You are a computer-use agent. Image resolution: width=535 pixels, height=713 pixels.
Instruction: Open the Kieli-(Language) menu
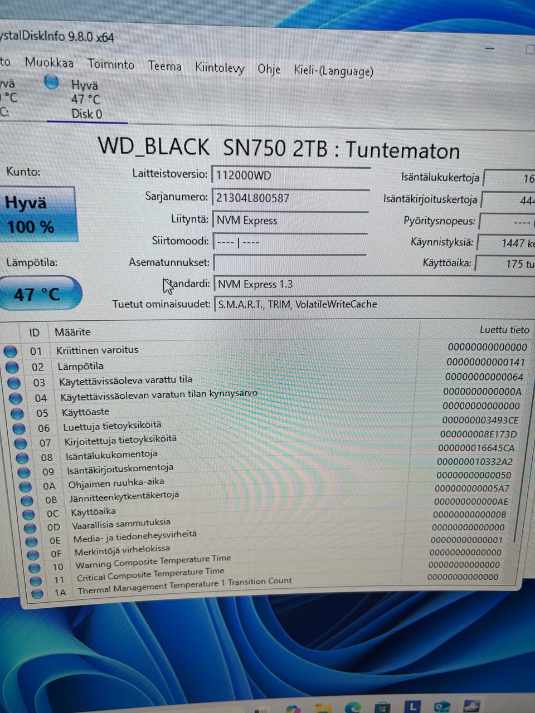pos(333,71)
